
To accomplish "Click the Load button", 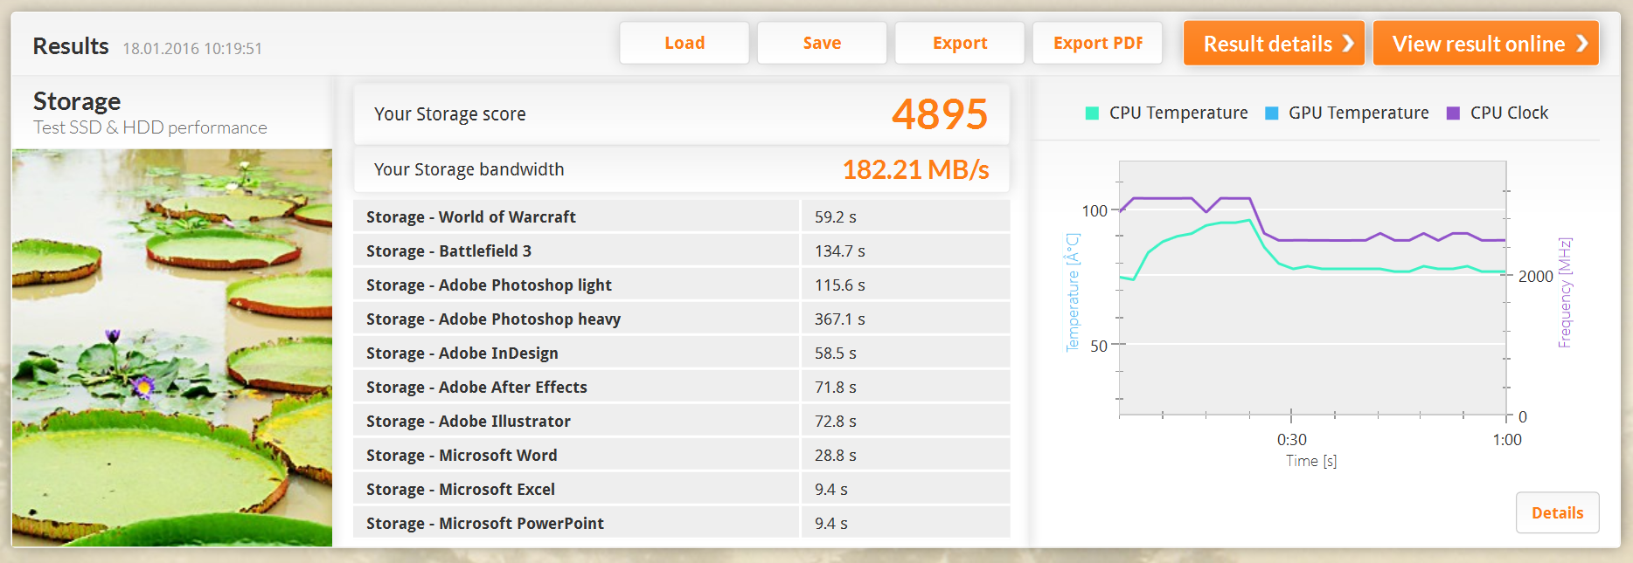I will [684, 43].
